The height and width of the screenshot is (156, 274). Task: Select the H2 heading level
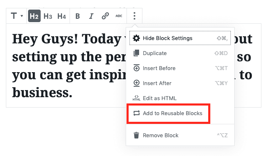pos(34,16)
